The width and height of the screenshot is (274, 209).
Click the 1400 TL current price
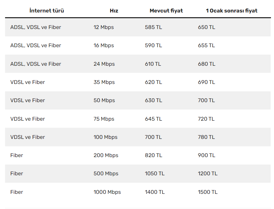[155, 192]
